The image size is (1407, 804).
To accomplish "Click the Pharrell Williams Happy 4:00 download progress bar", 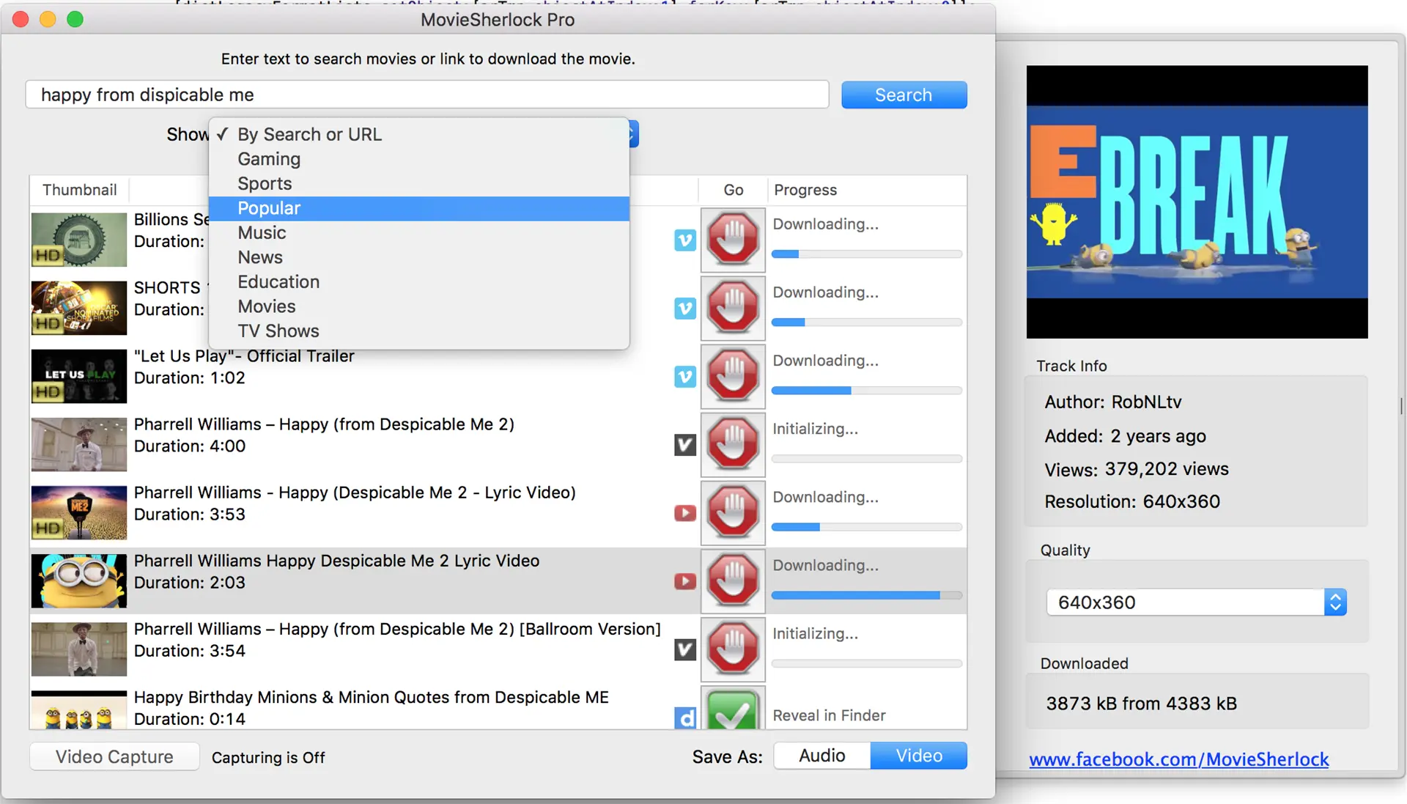I will point(865,459).
